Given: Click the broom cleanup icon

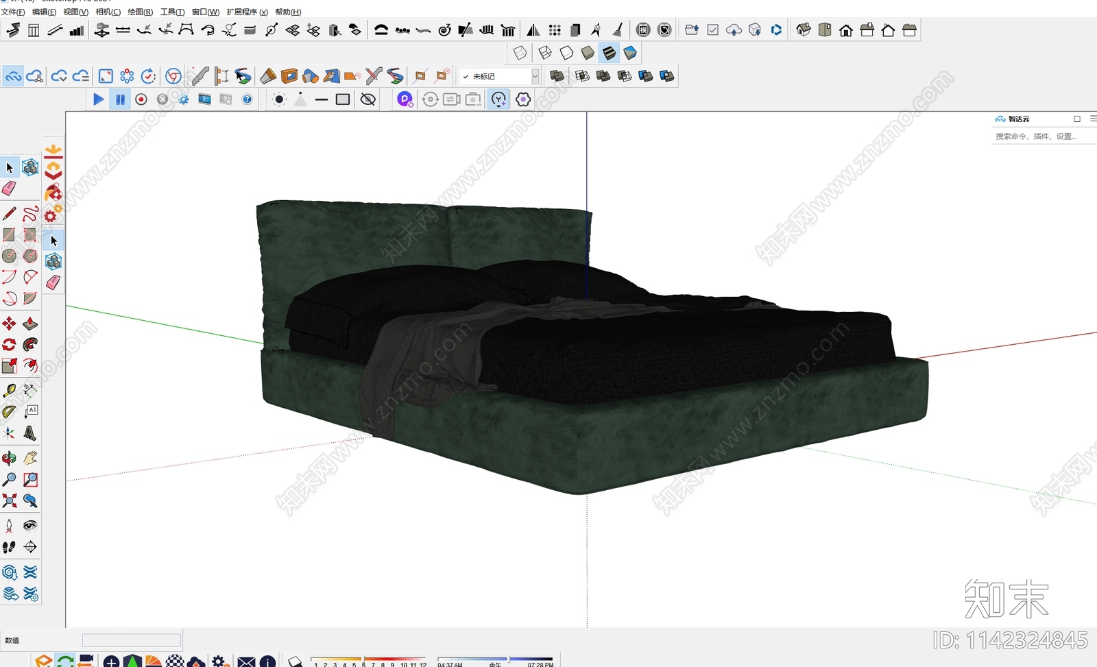Looking at the screenshot, I should 618,30.
